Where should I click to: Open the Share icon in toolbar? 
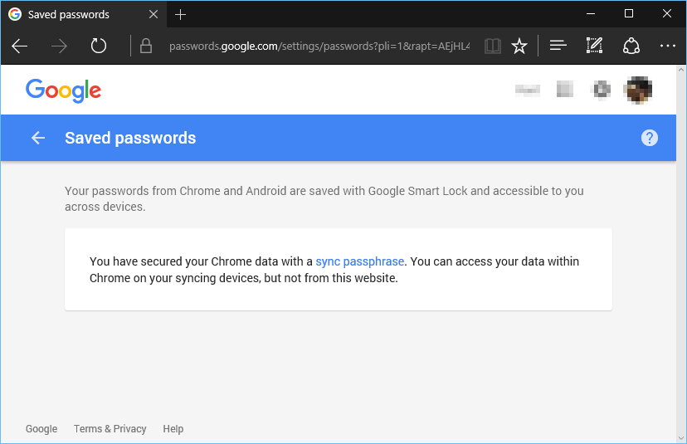tap(631, 46)
